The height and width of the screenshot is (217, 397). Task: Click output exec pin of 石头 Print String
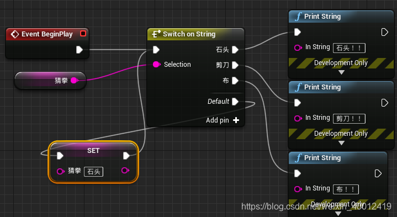[385, 32]
